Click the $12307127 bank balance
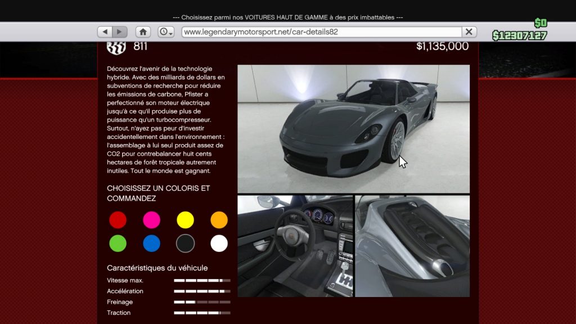 519,35
